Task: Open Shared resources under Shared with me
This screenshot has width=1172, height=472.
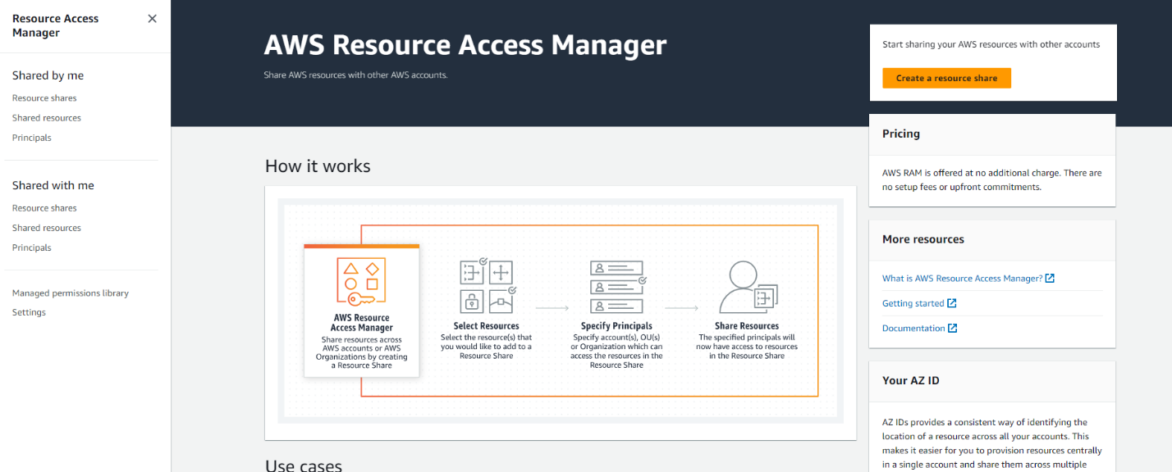Action: pos(47,228)
